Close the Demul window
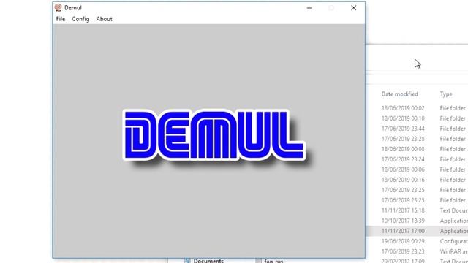468x263 pixels. click(x=354, y=8)
